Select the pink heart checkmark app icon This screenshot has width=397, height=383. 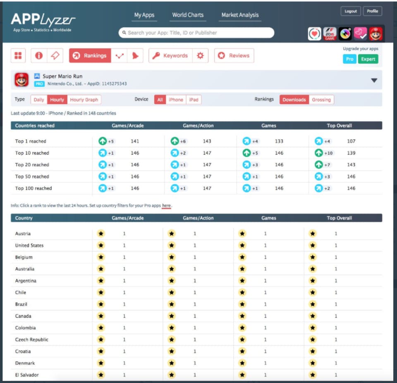360,33
